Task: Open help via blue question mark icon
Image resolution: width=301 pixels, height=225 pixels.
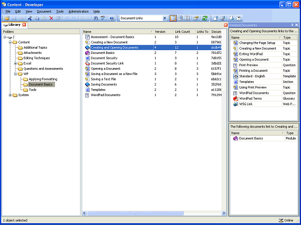Action: tap(112, 18)
